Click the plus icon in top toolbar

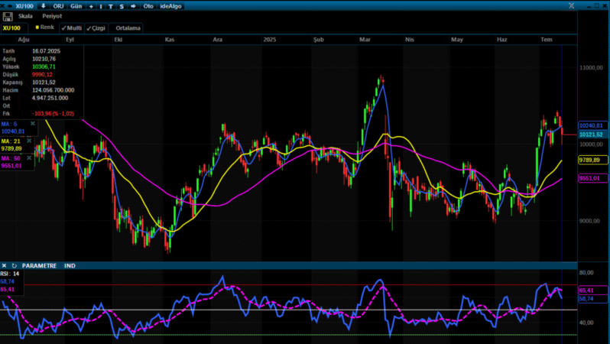click(x=91, y=5)
